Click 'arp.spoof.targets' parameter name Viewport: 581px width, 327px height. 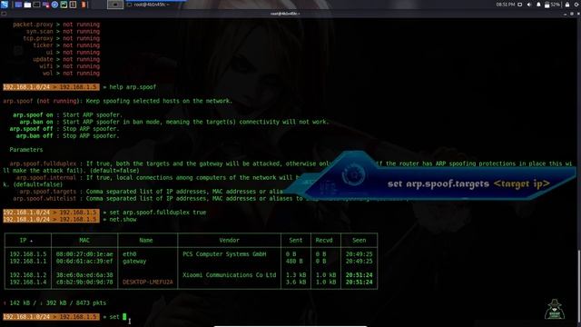[x=48, y=192]
